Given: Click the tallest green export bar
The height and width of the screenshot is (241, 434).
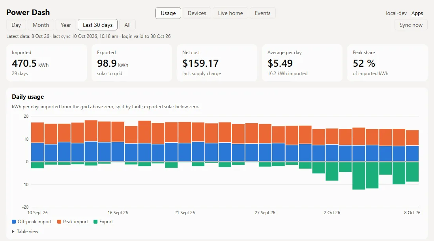Looking at the screenshot, I should pos(359,176).
